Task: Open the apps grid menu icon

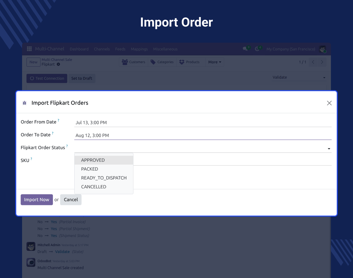Action: click(29, 49)
